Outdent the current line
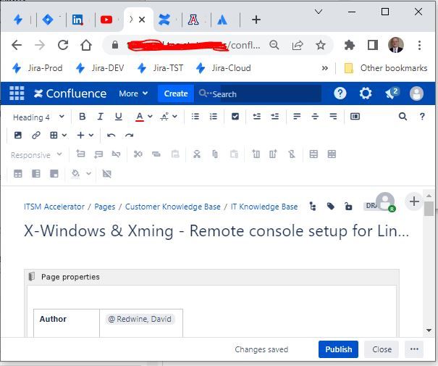Viewport: 438px width, 366px height. click(x=256, y=117)
